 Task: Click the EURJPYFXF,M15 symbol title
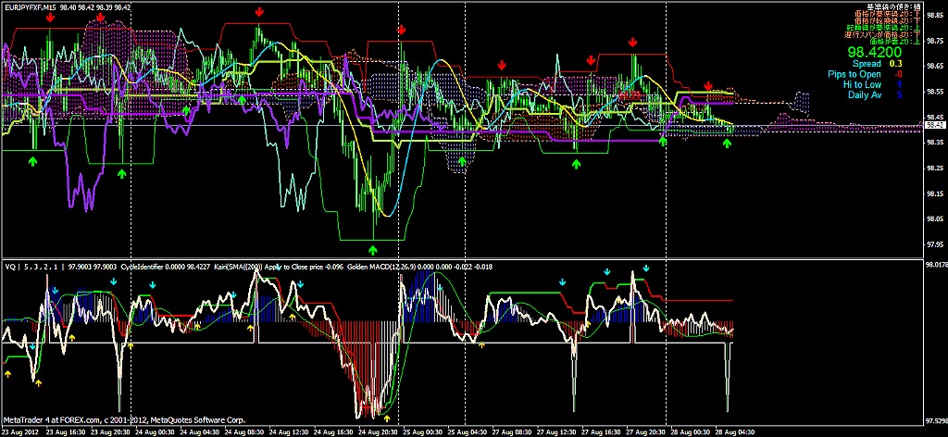pos(29,6)
